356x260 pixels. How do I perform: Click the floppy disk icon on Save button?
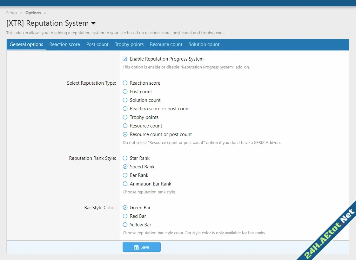click(x=137, y=247)
